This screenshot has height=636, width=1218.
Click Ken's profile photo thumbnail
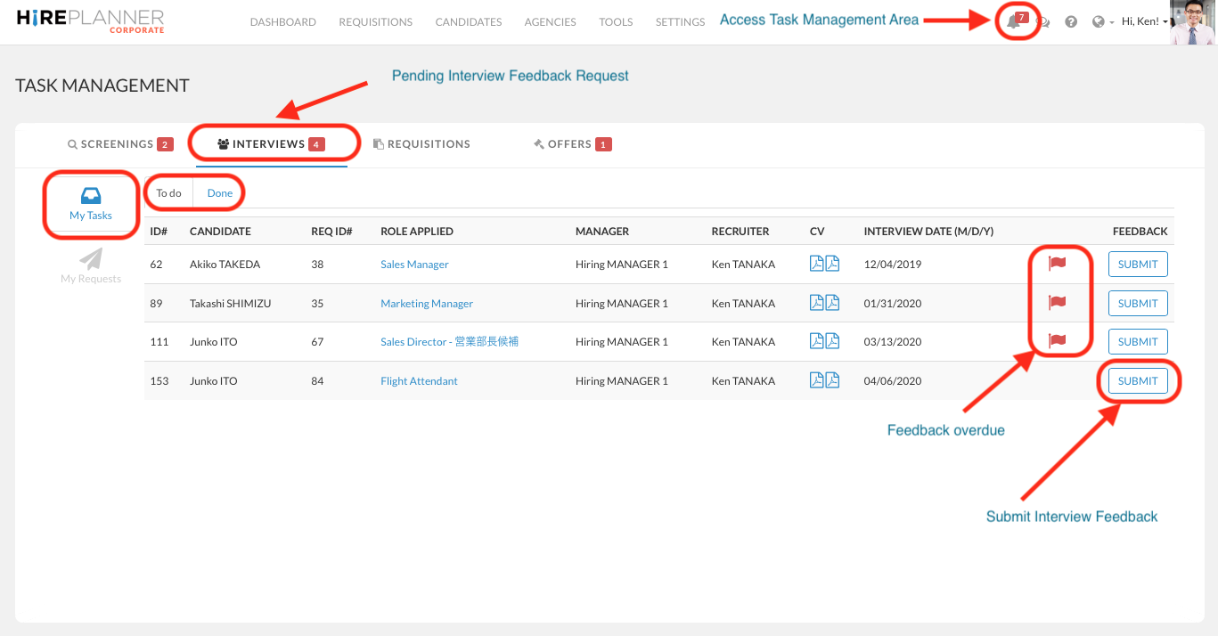pyautogui.click(x=1192, y=22)
